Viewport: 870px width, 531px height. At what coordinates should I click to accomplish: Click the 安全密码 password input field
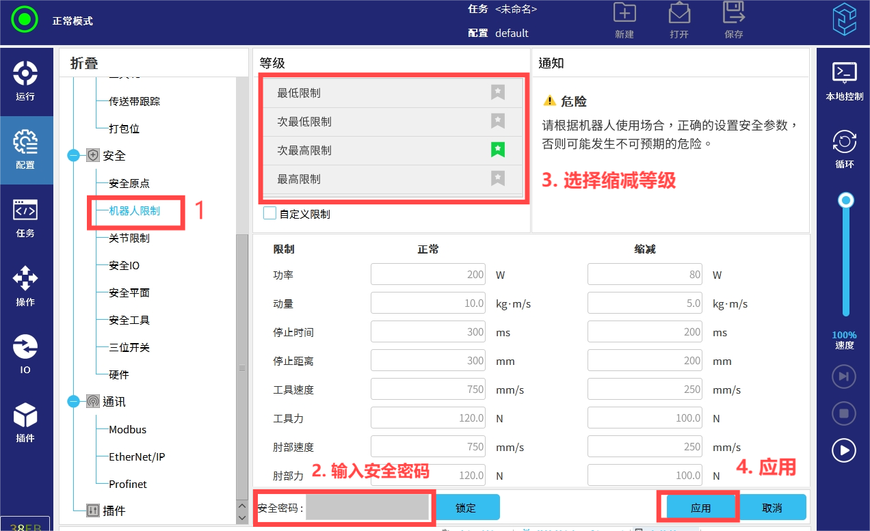368,508
